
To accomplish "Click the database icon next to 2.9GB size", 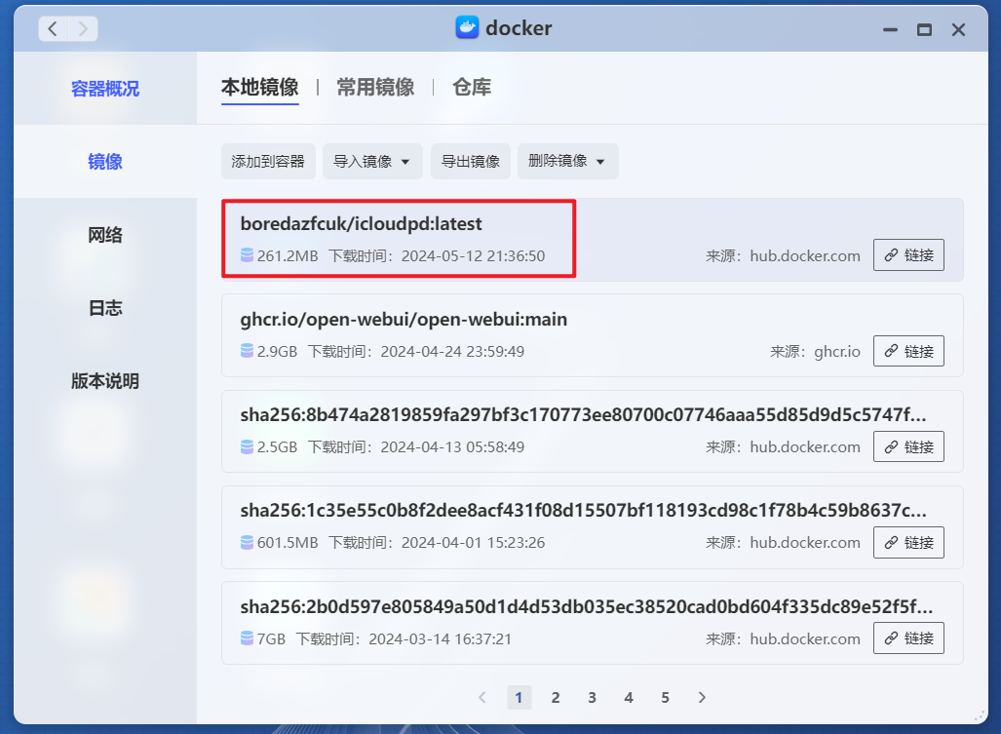I will tap(247, 352).
